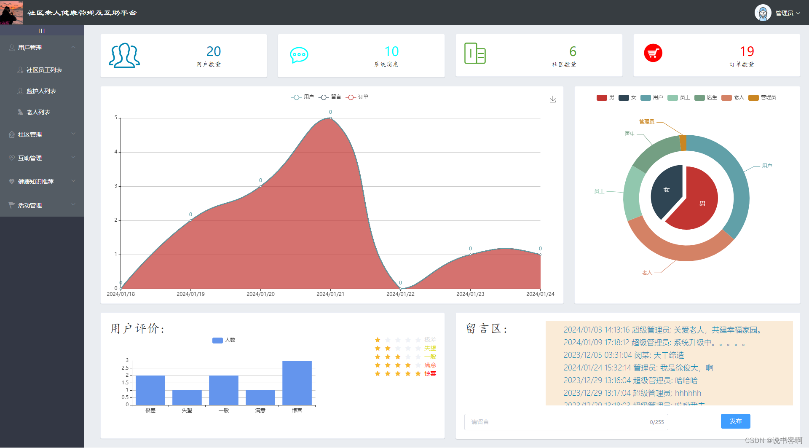
Task: Toggle the 员工 legend in pie chart
Action: pos(679,97)
